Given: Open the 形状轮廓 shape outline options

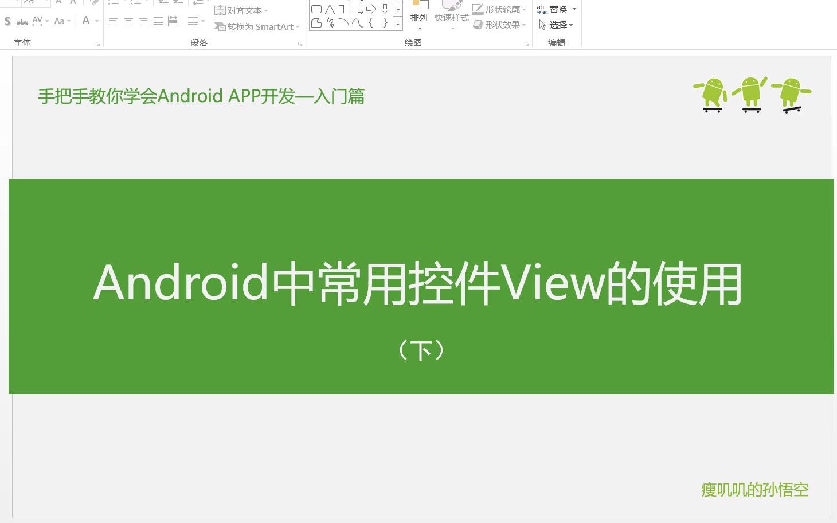Looking at the screenshot, I should pyautogui.click(x=499, y=10).
